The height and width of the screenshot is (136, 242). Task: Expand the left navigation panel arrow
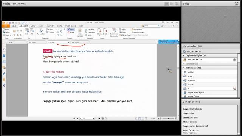(5, 45)
